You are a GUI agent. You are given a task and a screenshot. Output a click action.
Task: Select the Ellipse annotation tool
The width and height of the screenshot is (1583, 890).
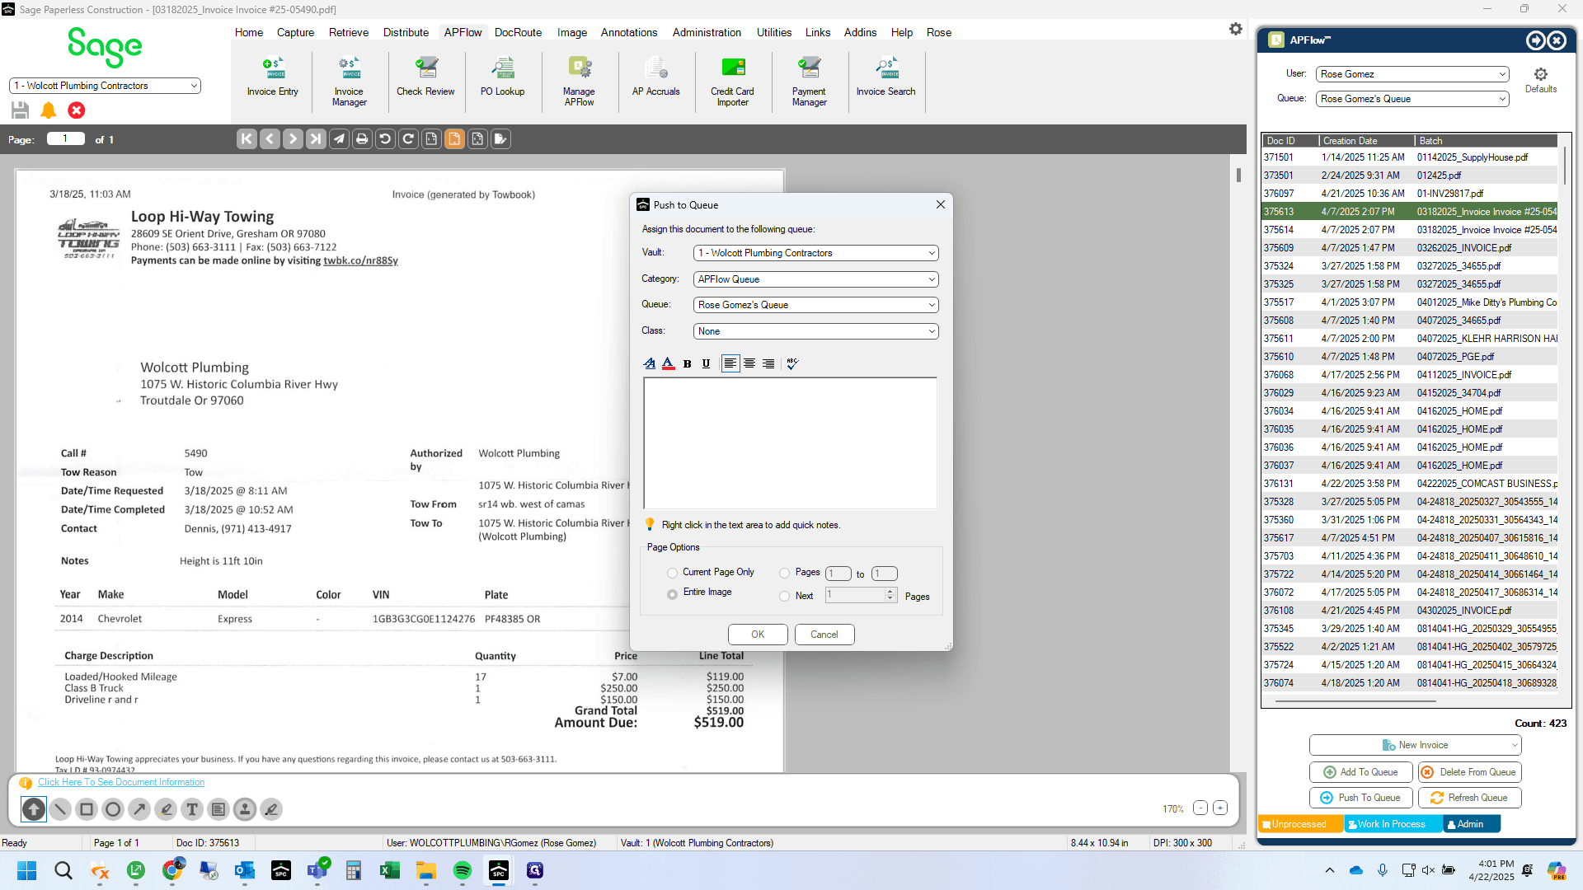(113, 809)
